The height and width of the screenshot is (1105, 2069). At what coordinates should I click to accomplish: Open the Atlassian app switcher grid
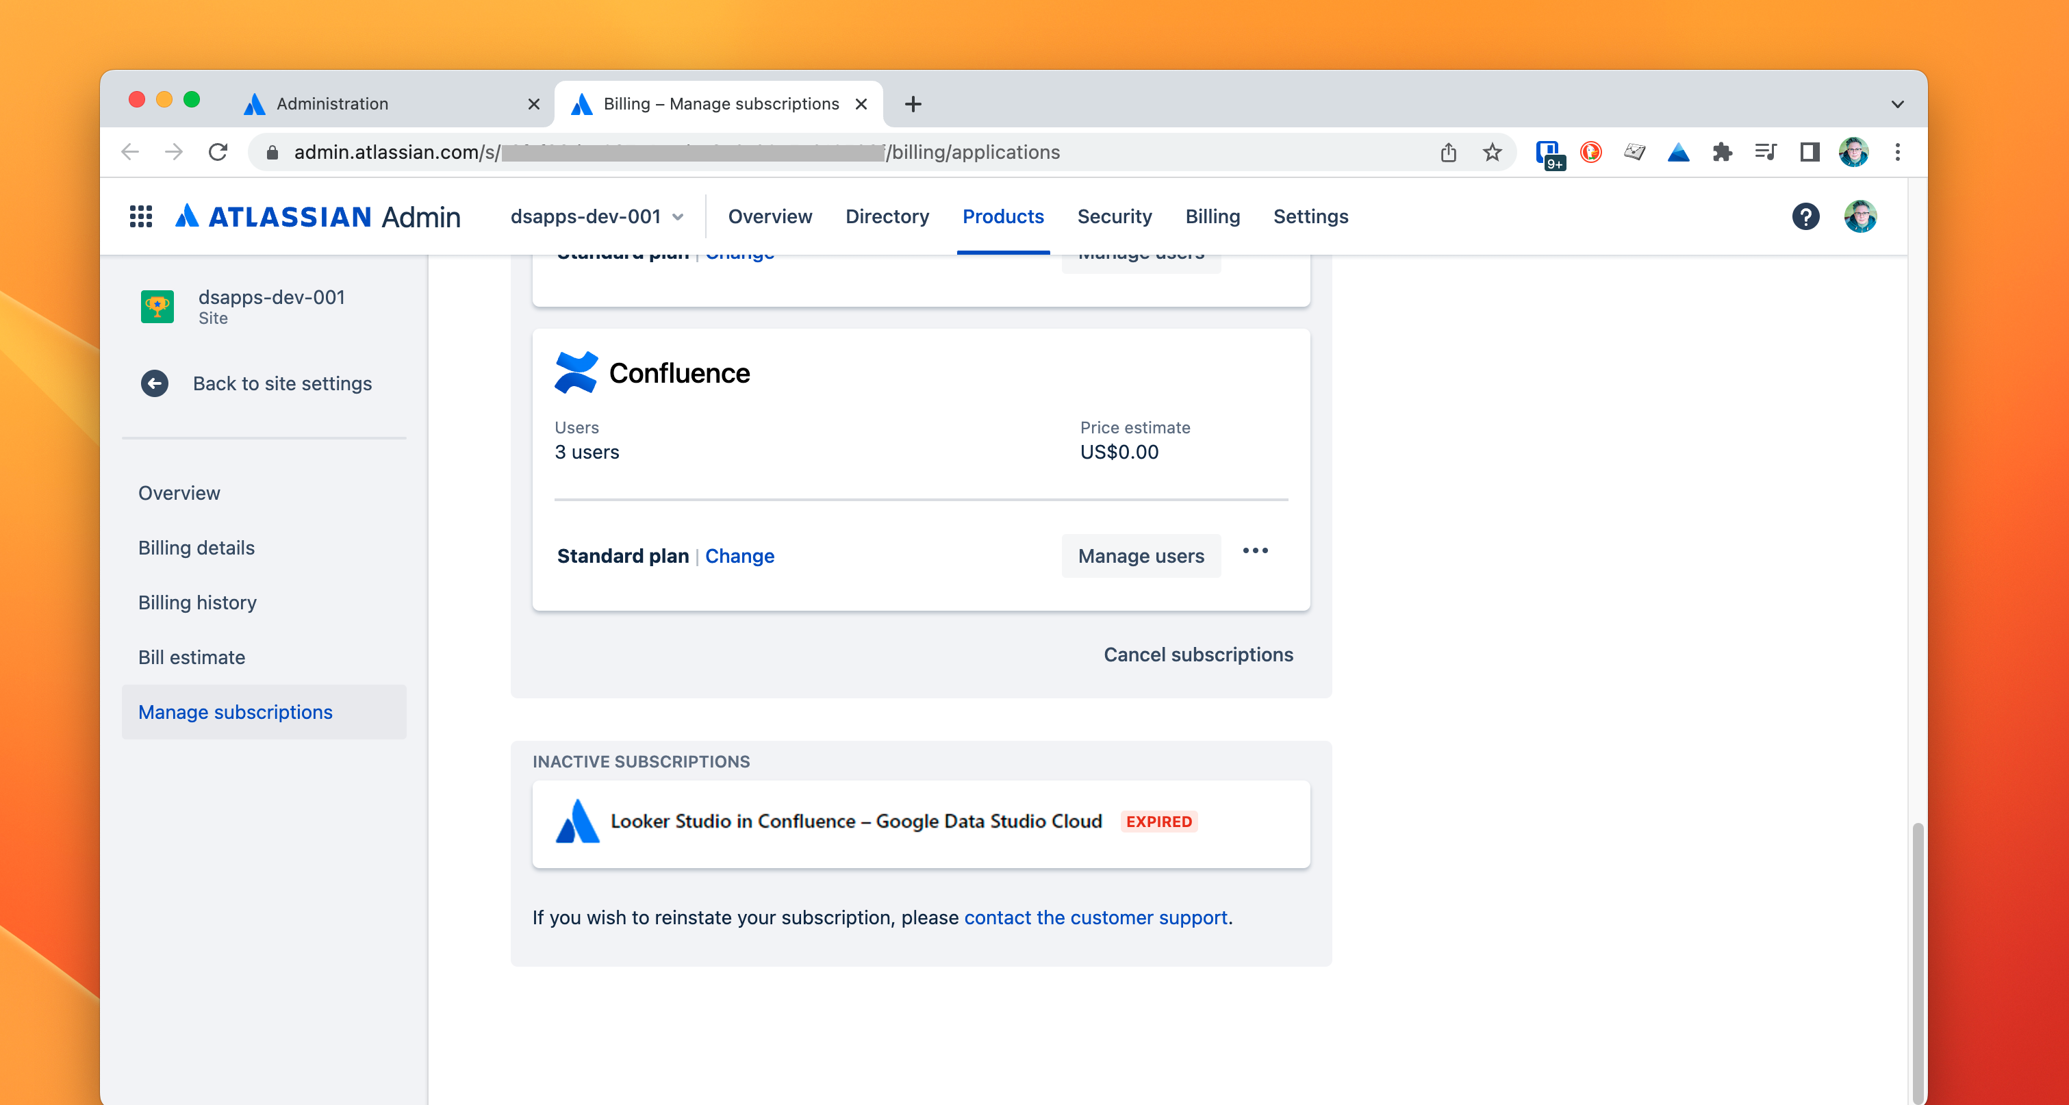coord(140,216)
